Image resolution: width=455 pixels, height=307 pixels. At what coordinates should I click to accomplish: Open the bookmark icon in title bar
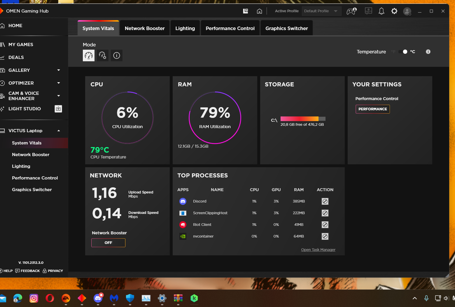(246, 11)
